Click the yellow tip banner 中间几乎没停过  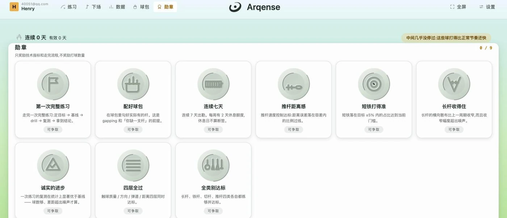(446, 38)
